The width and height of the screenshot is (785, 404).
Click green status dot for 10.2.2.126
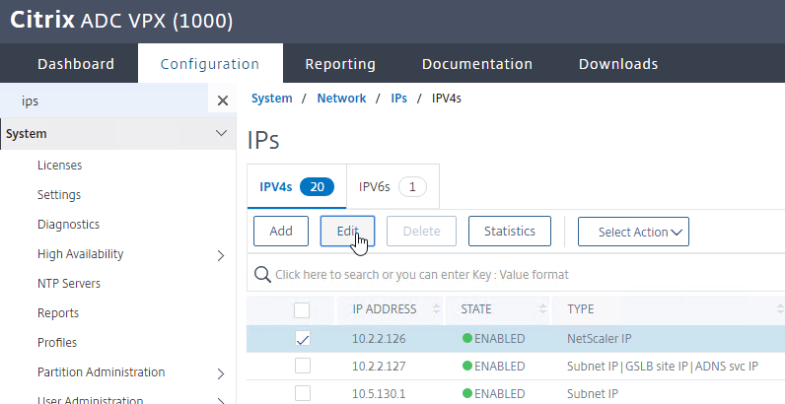[467, 339]
